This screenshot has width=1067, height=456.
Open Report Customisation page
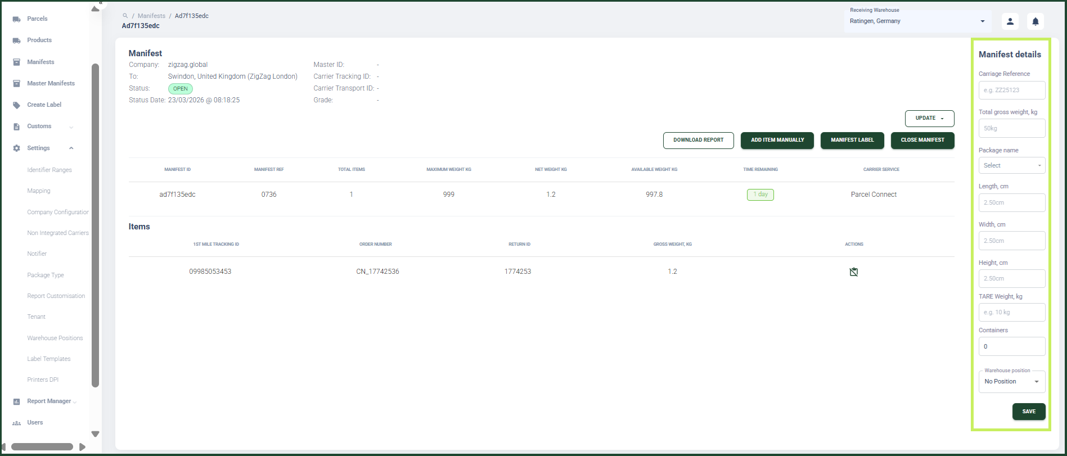(x=56, y=296)
